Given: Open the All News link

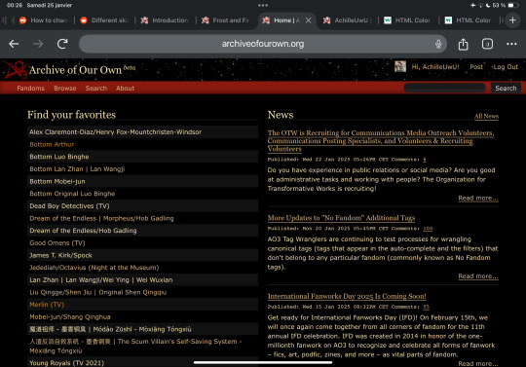Looking at the screenshot, I should click(486, 116).
